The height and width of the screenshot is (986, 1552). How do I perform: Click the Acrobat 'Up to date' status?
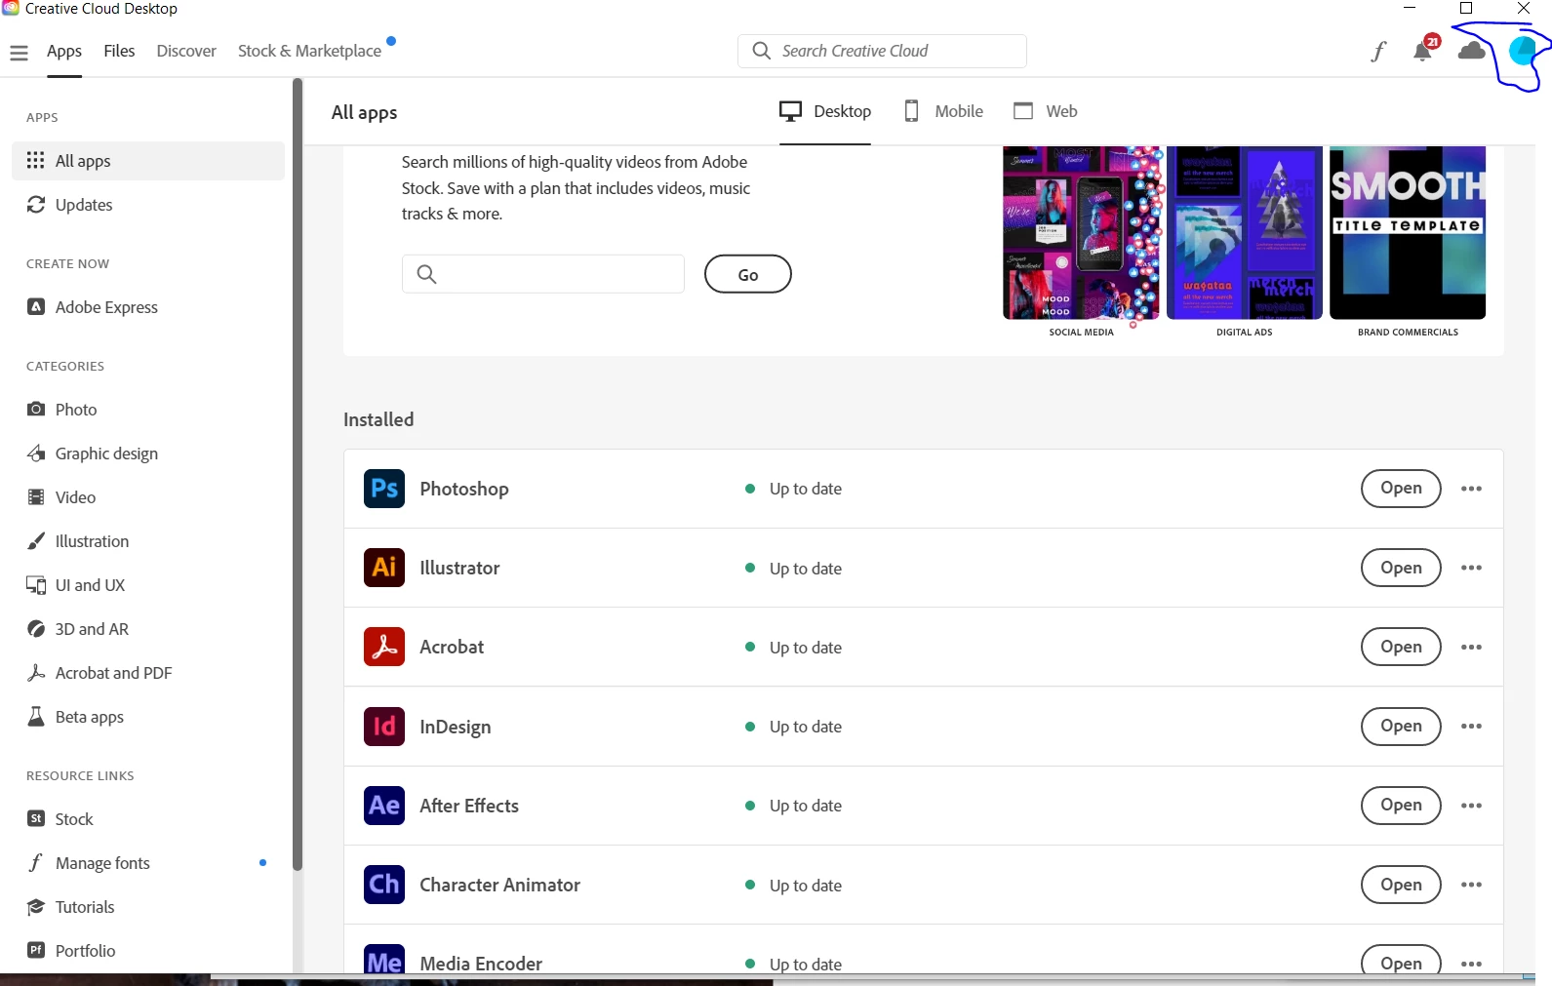pos(806,648)
